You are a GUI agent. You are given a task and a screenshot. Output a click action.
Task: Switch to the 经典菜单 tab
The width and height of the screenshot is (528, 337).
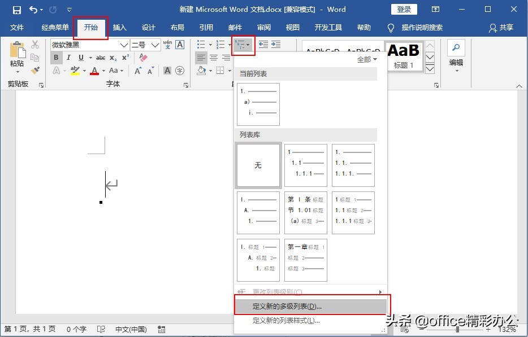[x=55, y=28]
